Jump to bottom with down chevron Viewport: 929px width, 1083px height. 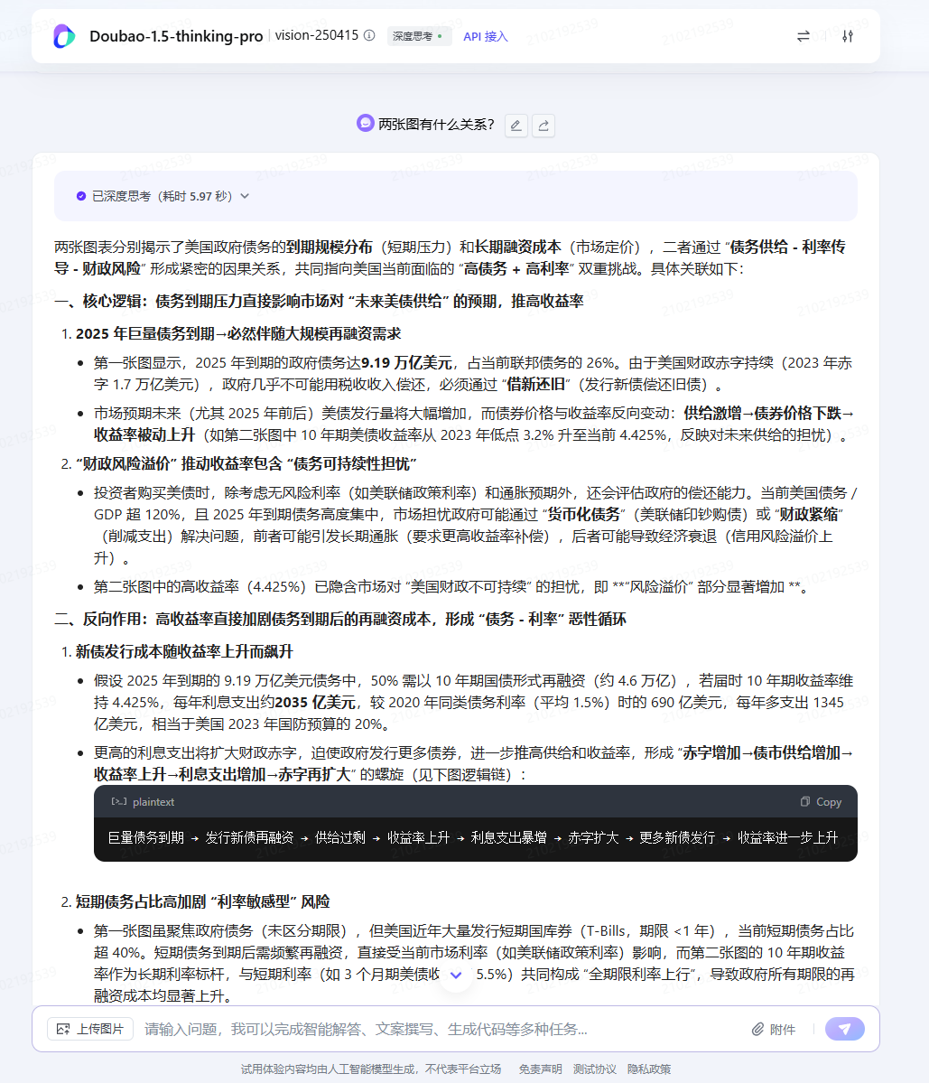[x=456, y=976]
